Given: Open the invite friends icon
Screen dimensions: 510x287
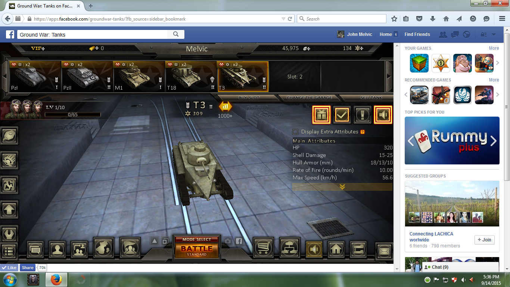Looking at the screenshot, I should coord(79,249).
